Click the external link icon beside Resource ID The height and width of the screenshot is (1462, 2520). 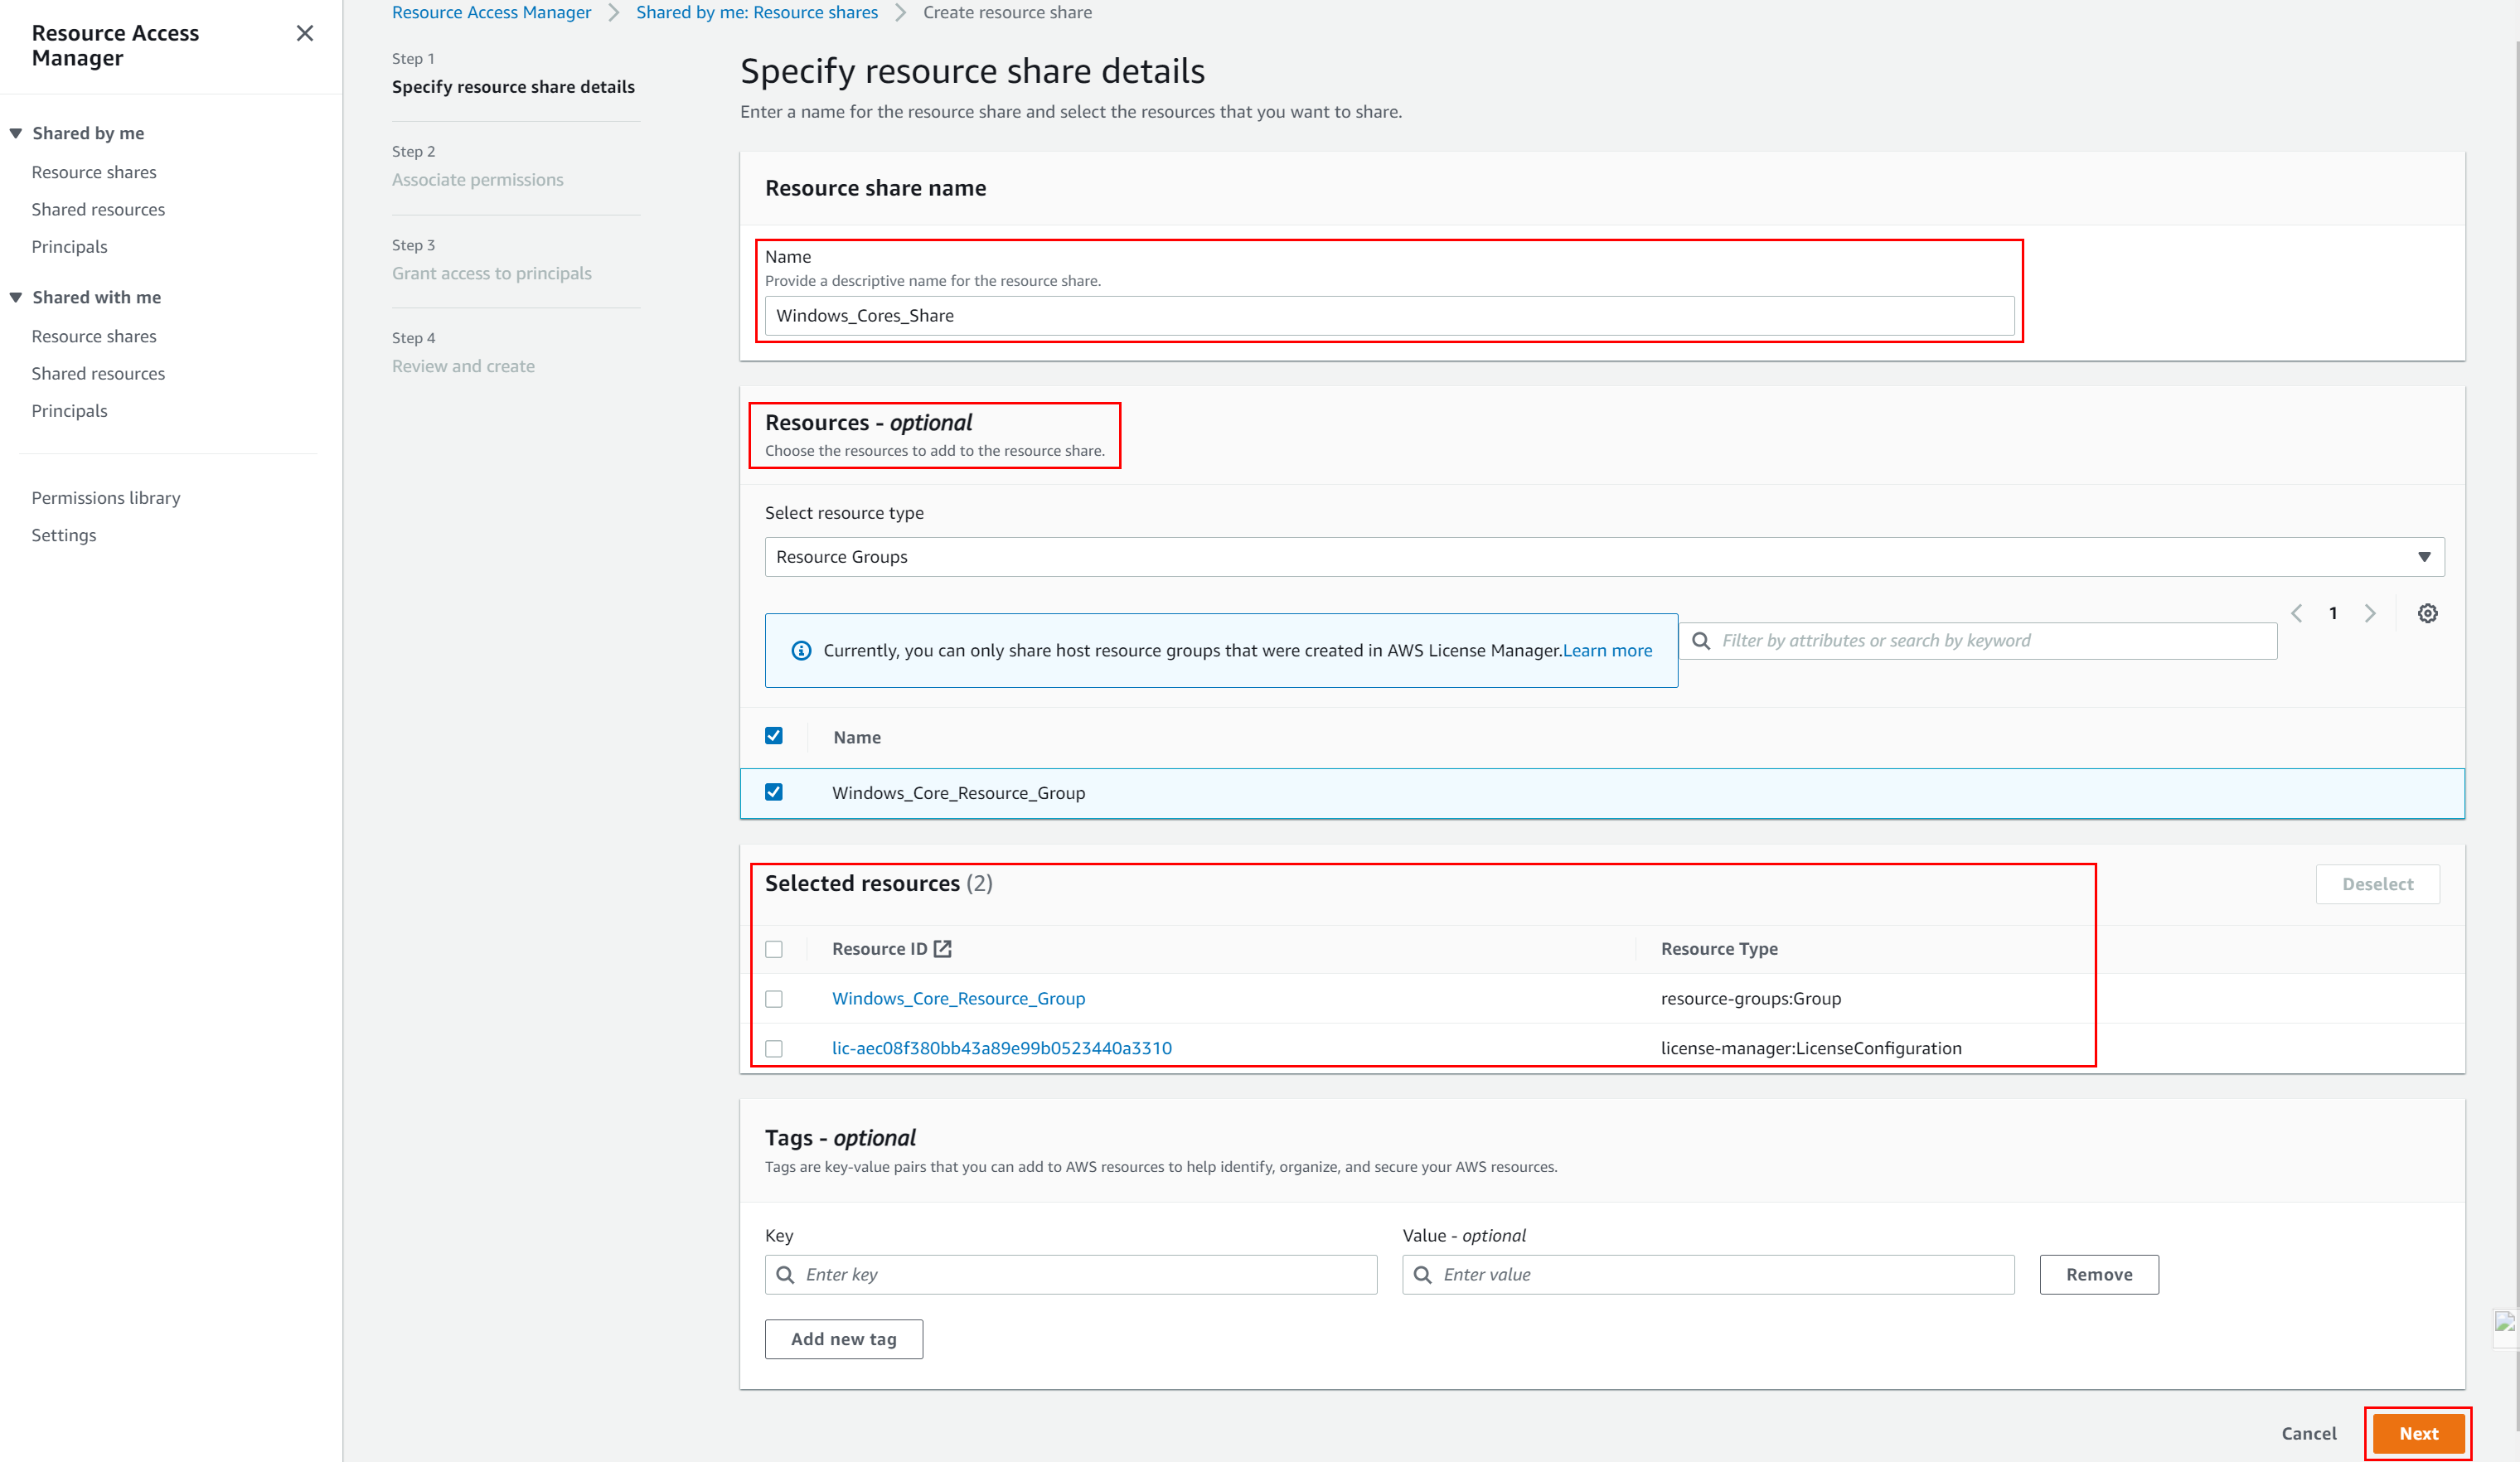coord(943,948)
